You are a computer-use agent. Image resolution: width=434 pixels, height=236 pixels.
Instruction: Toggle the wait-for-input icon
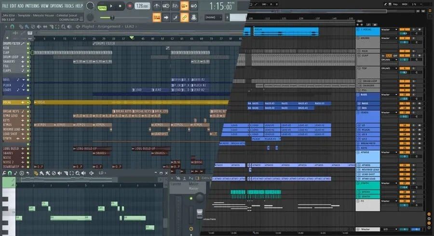166,6
